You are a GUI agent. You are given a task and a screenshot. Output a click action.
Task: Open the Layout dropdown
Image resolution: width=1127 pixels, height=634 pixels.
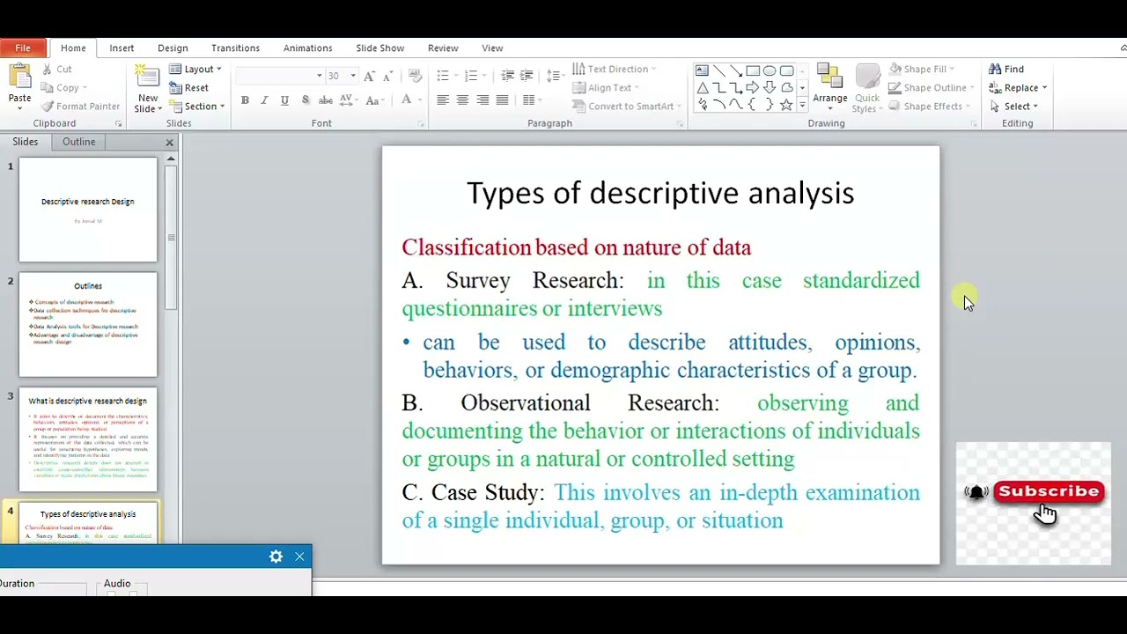195,69
